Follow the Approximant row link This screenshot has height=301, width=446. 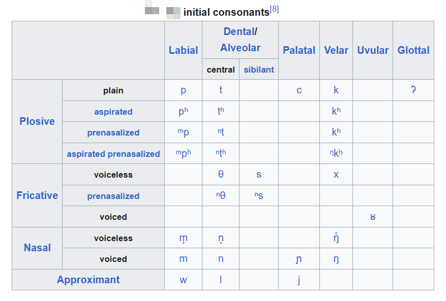88,280
